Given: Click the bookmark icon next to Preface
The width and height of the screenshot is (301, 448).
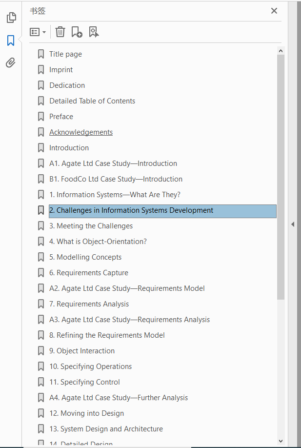Looking at the screenshot, I should click(x=41, y=117).
